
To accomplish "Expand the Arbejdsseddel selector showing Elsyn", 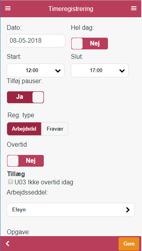I will tap(71, 210).
